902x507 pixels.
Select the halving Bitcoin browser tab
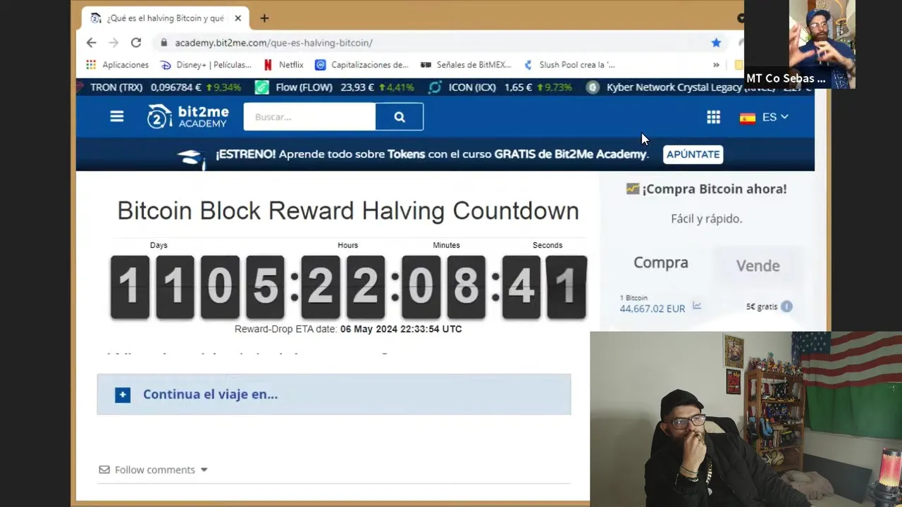pos(166,18)
